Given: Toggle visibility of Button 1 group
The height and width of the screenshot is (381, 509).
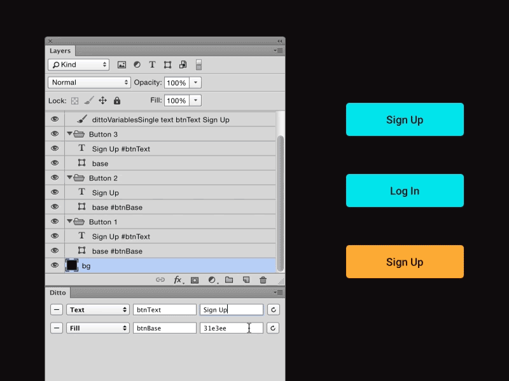Looking at the screenshot, I should (x=55, y=221).
